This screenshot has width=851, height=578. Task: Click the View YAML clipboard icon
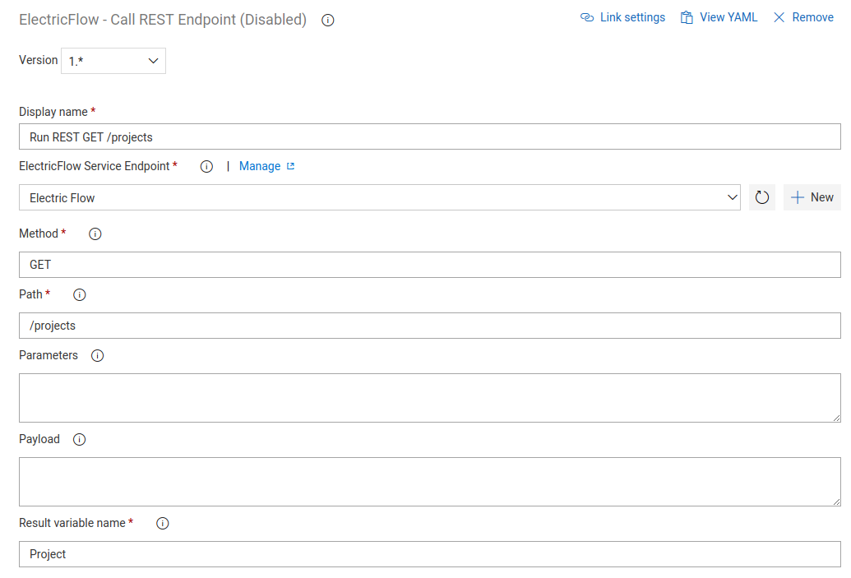687,17
